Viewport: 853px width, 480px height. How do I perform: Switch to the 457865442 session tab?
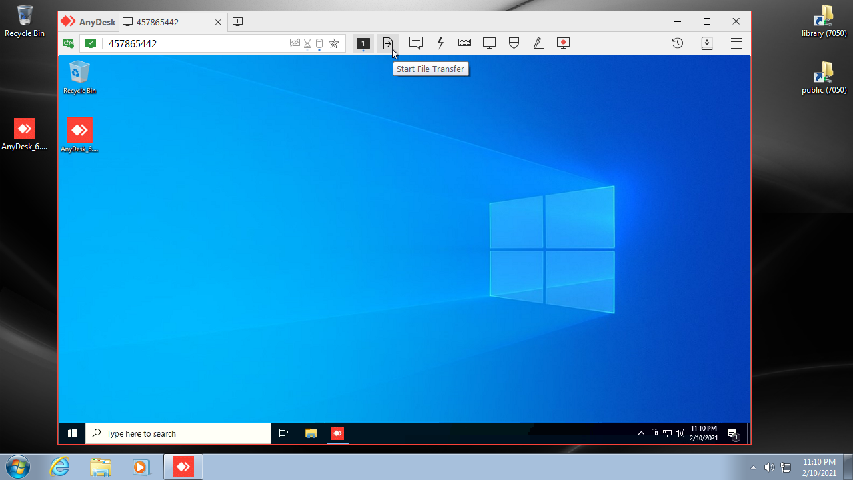tap(167, 22)
